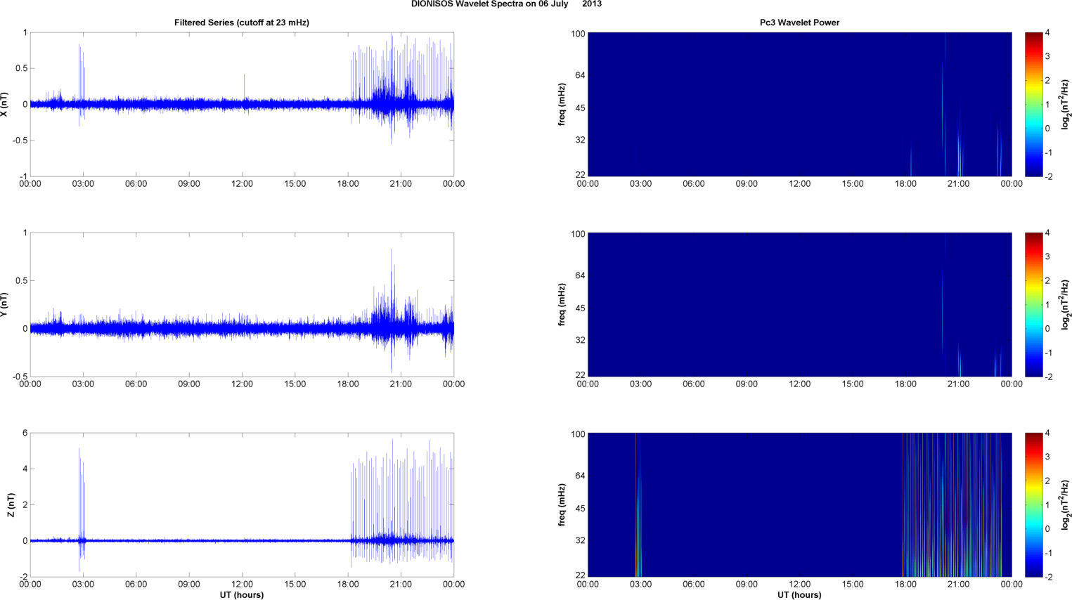Click the Z (nT) axis label
The height and width of the screenshot is (600, 1072).
tap(11, 505)
